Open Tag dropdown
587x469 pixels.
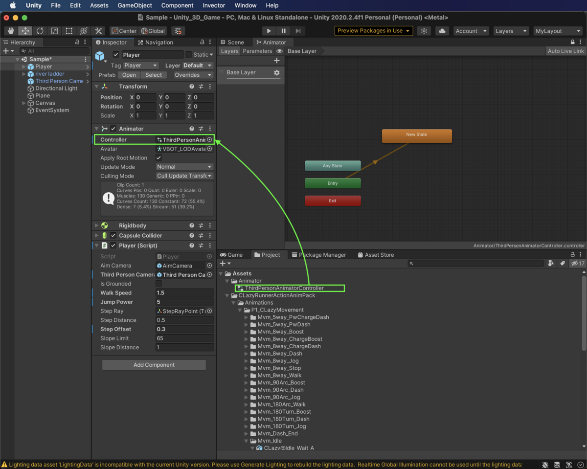pos(141,65)
